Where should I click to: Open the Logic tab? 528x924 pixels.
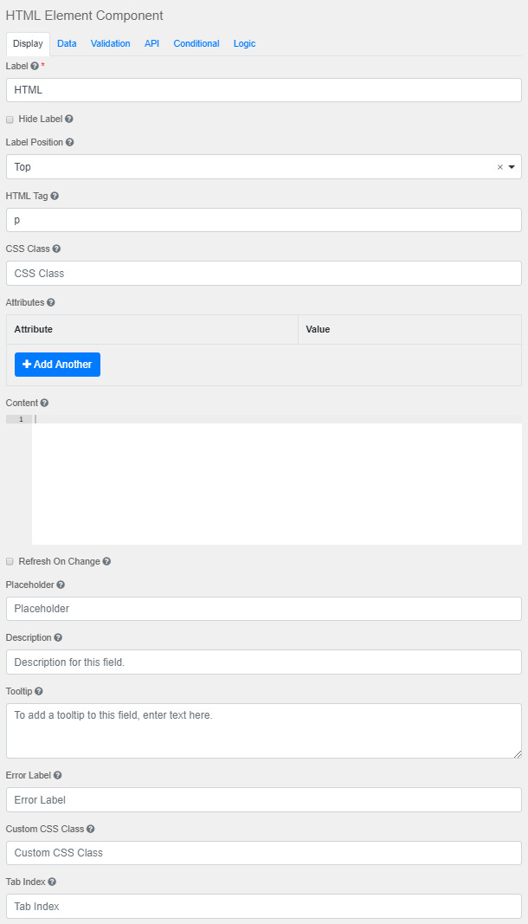coord(244,43)
